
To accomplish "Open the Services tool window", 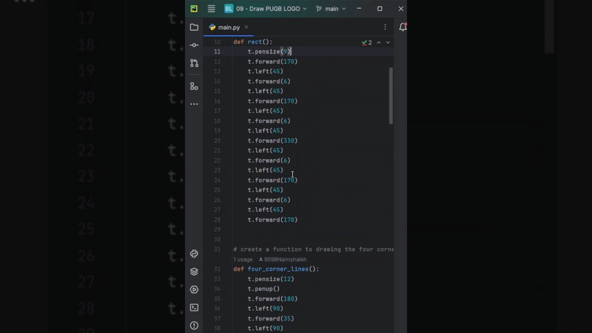I will click(194, 290).
